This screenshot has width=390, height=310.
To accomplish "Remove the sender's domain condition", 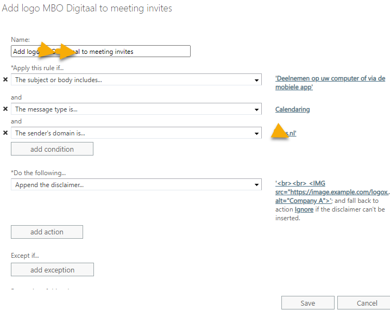I will tap(5, 133).
